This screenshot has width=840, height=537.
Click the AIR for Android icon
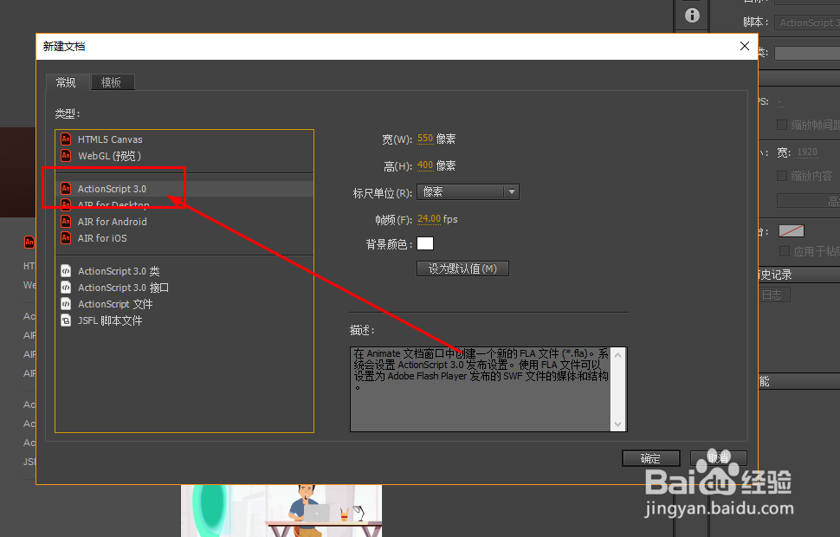[x=66, y=222]
